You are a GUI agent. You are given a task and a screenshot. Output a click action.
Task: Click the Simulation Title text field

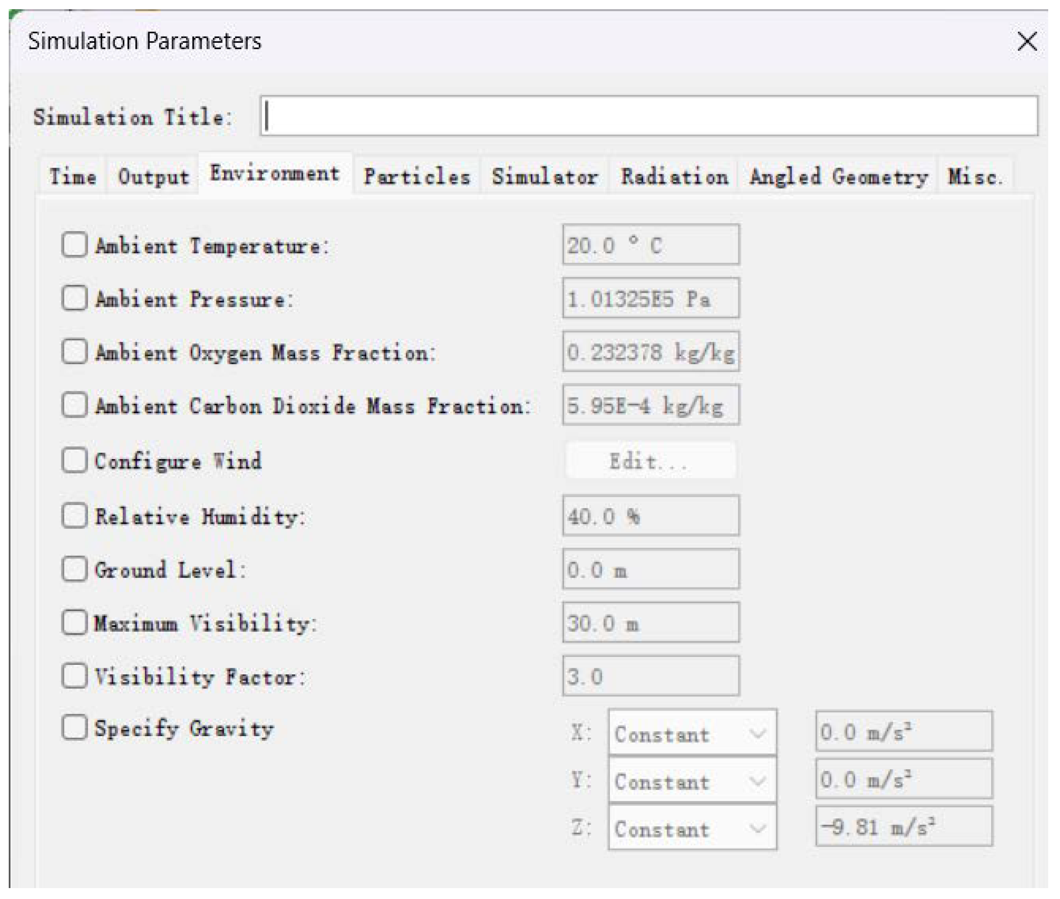[x=648, y=116]
